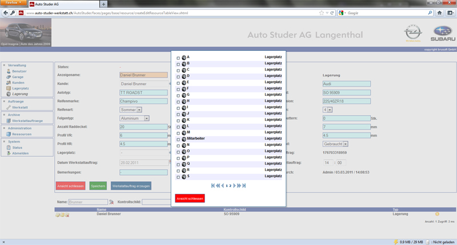Collapse the Administration menu section
The image size is (457, 245).
tap(4, 128)
